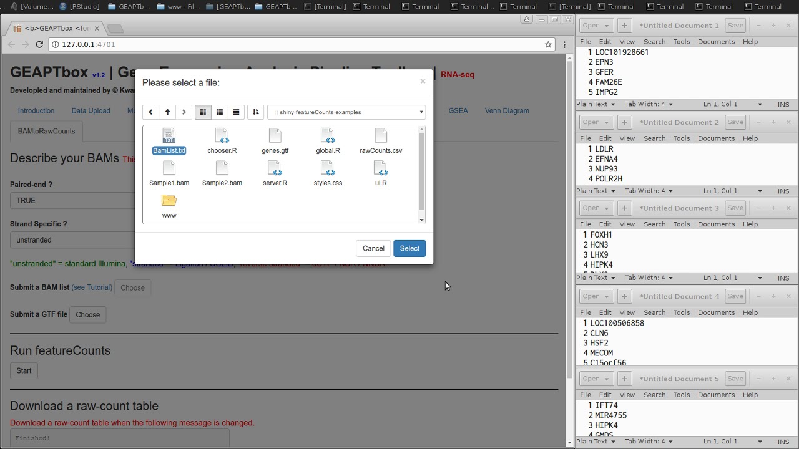Toggle INS mode in Untitled Document 3 status bar

(783, 278)
